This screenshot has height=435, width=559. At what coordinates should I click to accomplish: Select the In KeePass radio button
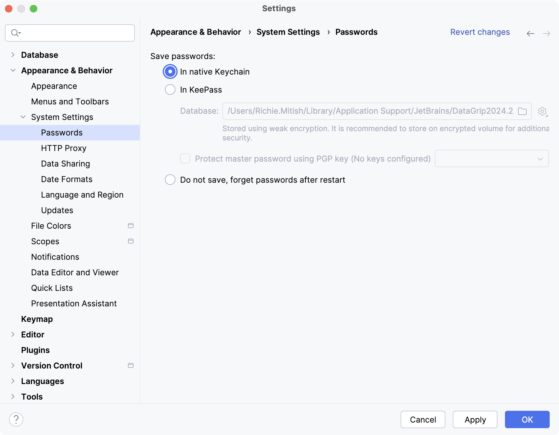170,90
